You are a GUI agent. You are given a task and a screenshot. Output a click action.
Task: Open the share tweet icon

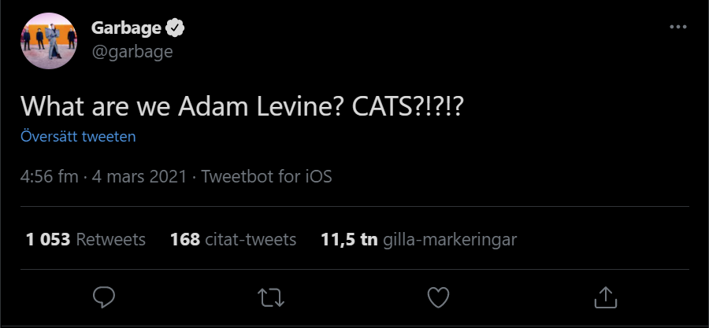(604, 297)
